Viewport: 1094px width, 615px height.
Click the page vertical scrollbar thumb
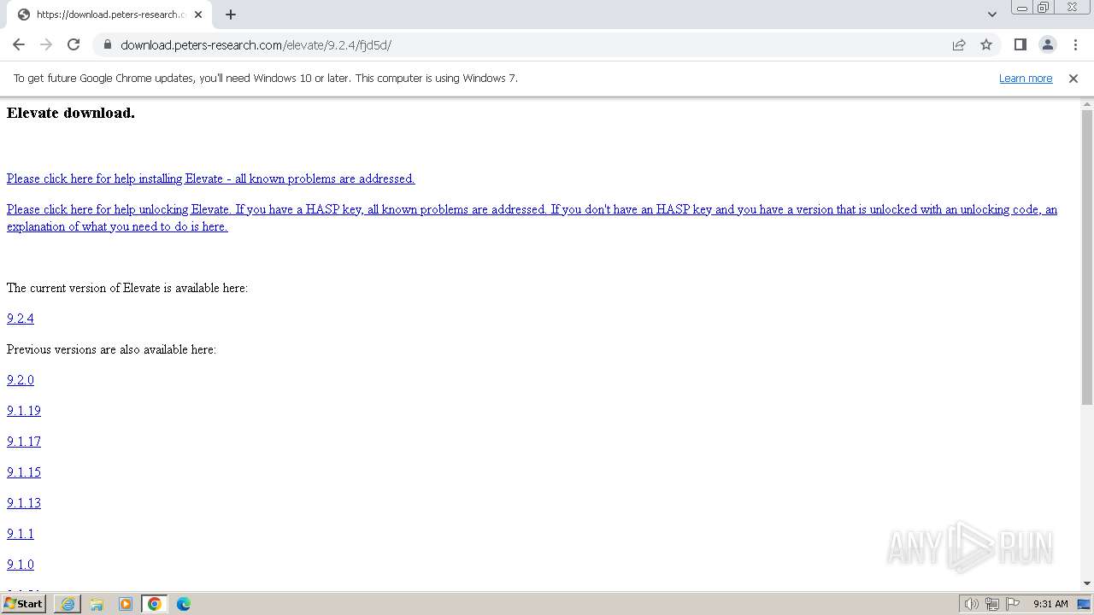[1087, 256]
